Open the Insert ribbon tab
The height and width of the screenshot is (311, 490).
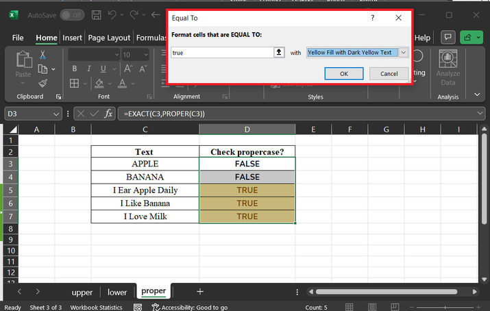(72, 38)
